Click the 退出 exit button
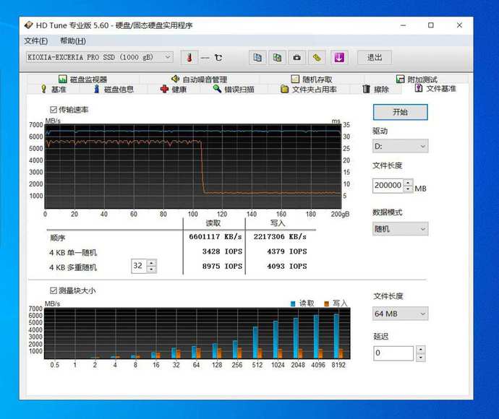The image size is (499, 419). 374,57
